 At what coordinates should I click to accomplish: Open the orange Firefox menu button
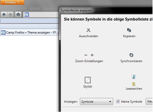tap(12, 2)
